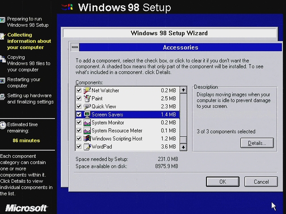Click the Collecting information step icon

click(x=2, y=36)
